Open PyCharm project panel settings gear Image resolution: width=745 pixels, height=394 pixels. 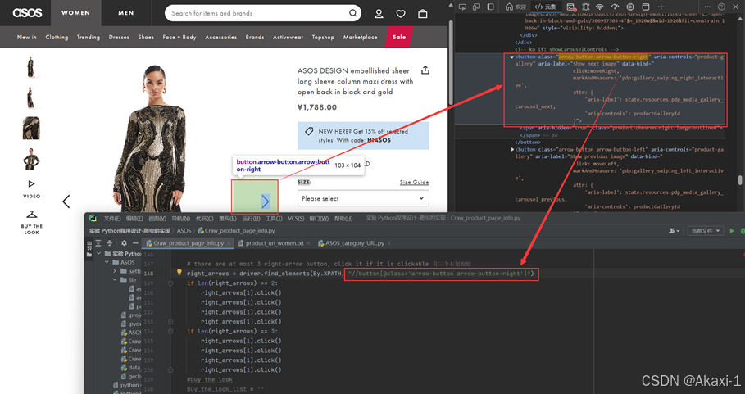124,243
